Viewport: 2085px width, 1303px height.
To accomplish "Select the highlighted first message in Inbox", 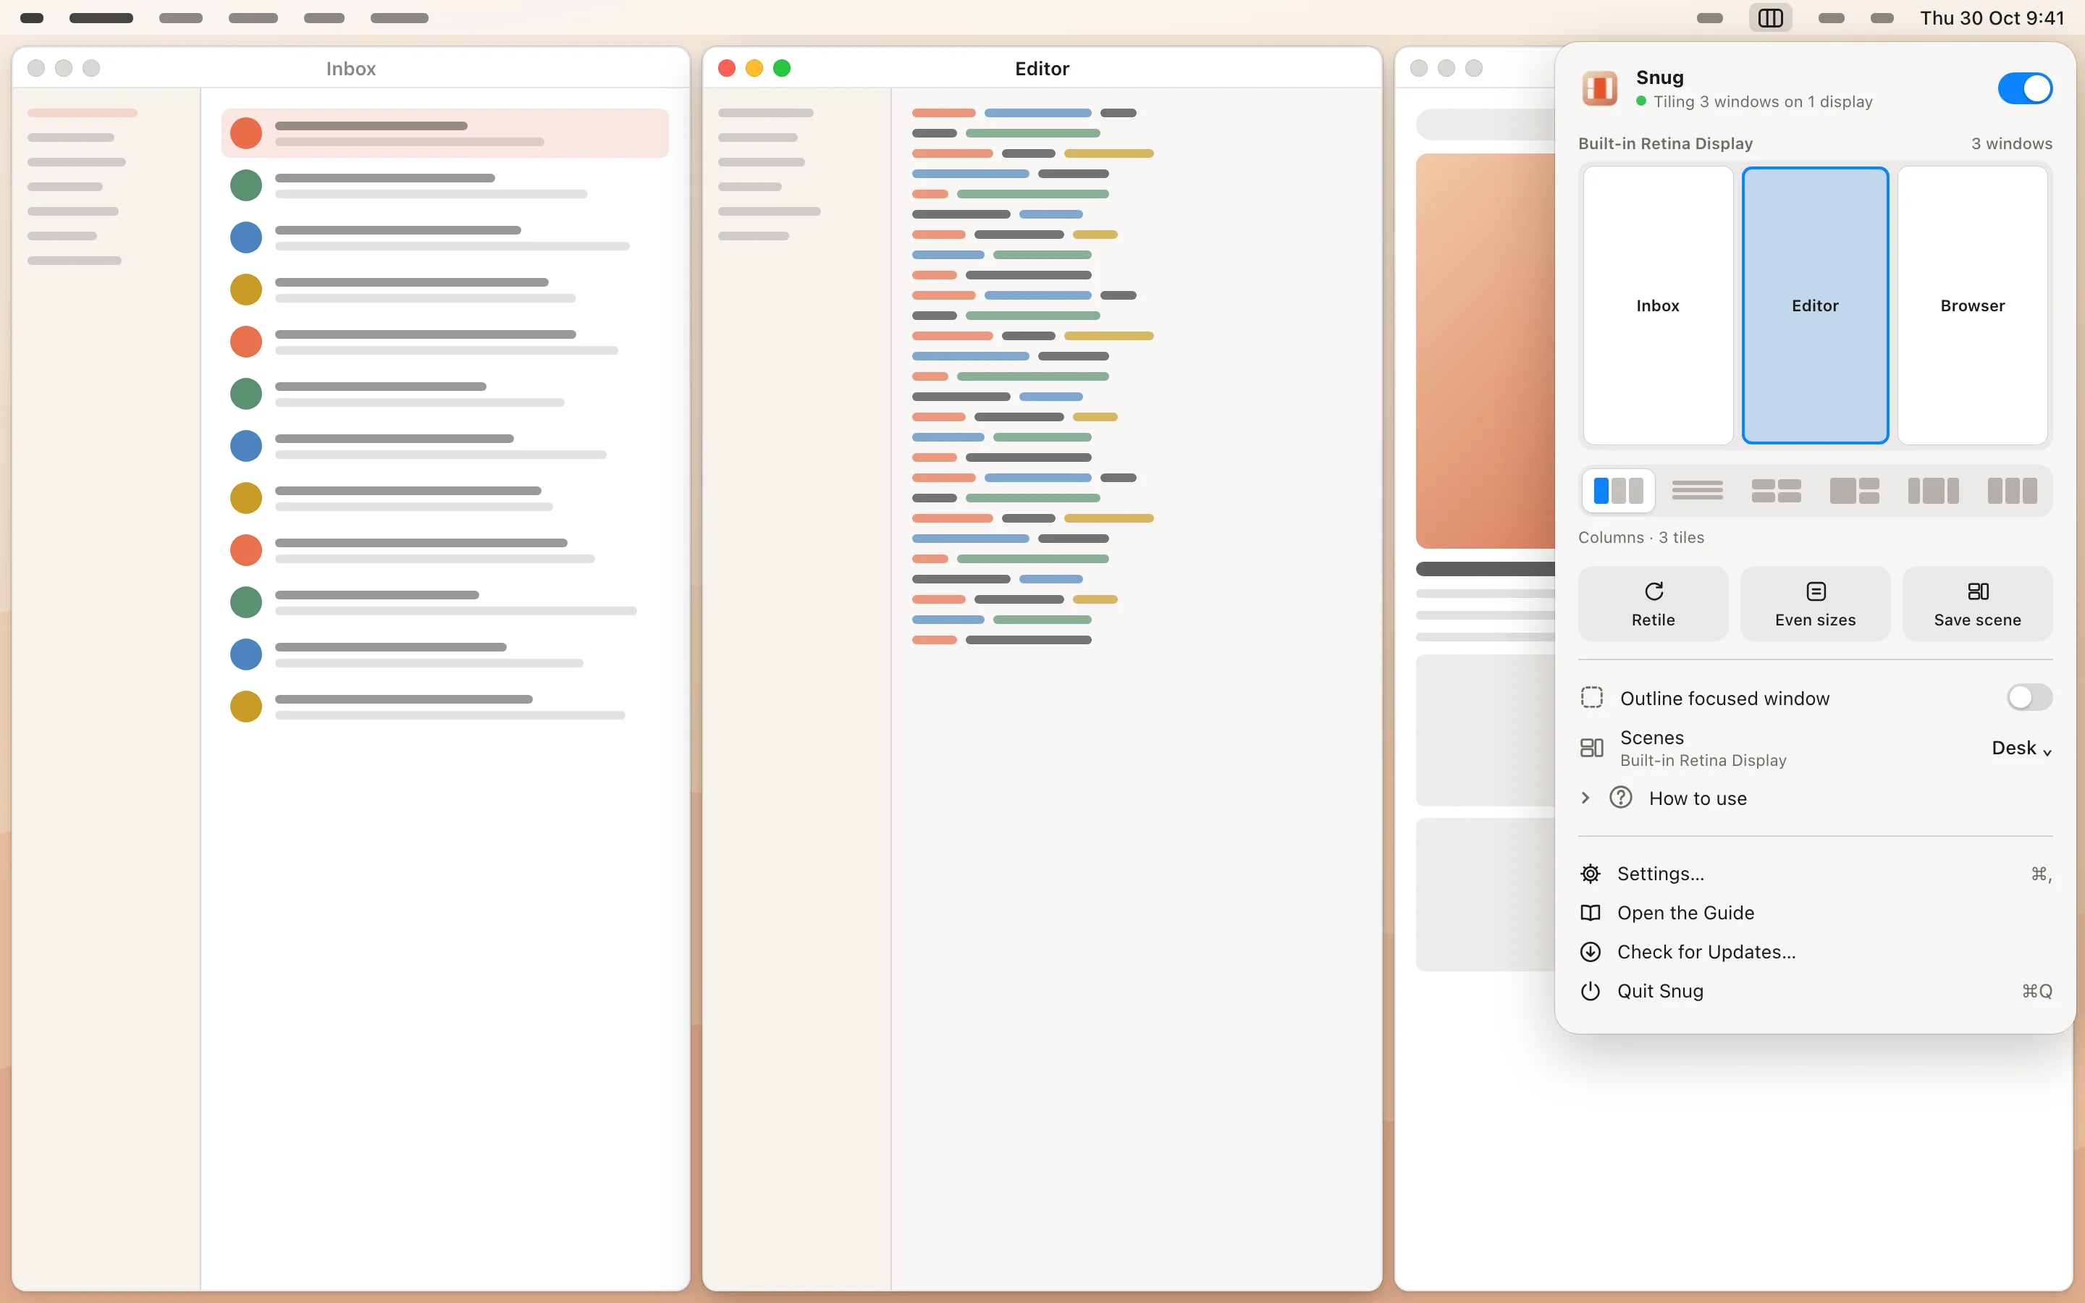I will click(445, 132).
